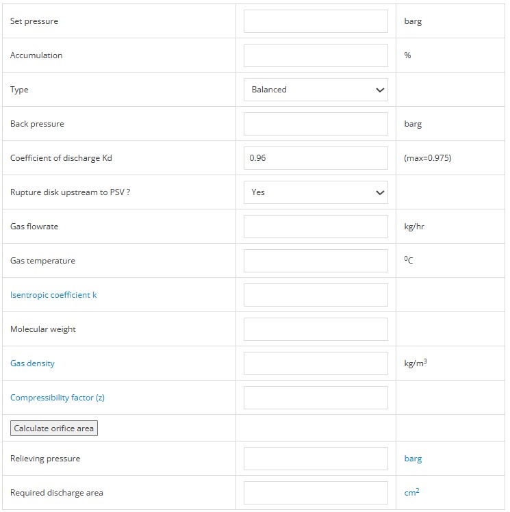Edit the Coefficient of discharge Kd value
This screenshot has width=510, height=512.
pyautogui.click(x=316, y=158)
